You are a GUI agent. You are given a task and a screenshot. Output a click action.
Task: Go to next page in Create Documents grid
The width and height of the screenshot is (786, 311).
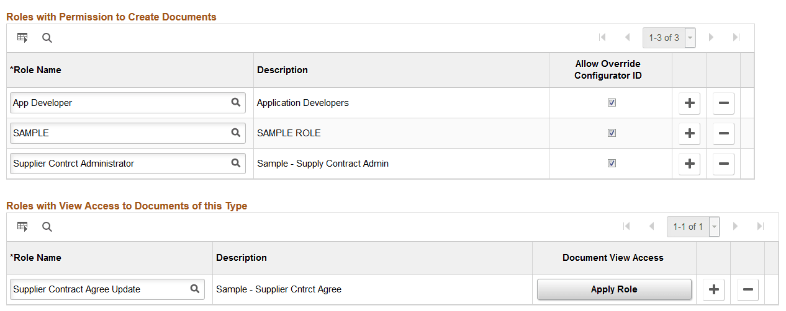711,38
